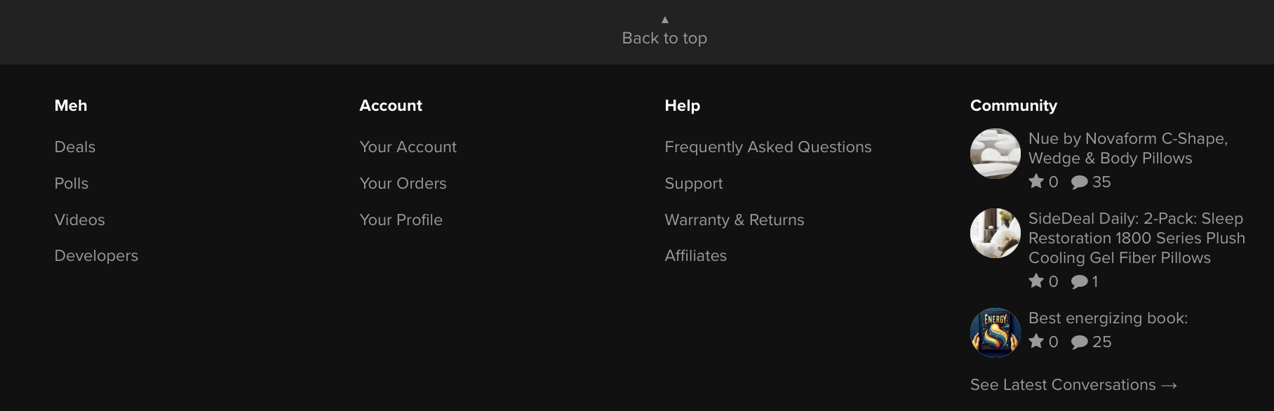
Task: Open the Nue by Novaform pillow thumbnail
Action: point(995,154)
